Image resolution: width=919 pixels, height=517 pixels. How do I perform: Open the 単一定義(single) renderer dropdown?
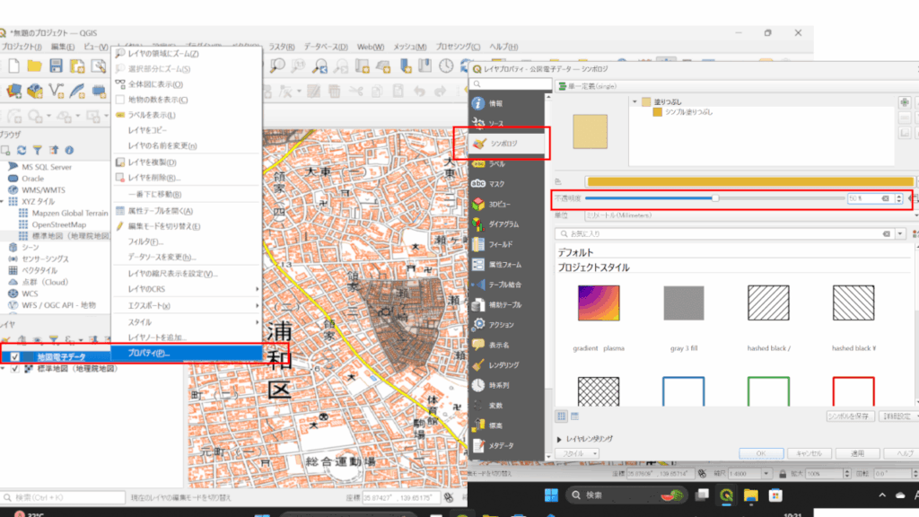click(738, 86)
